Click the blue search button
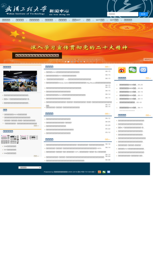The width and height of the screenshot is (153, 272). (143, 14)
